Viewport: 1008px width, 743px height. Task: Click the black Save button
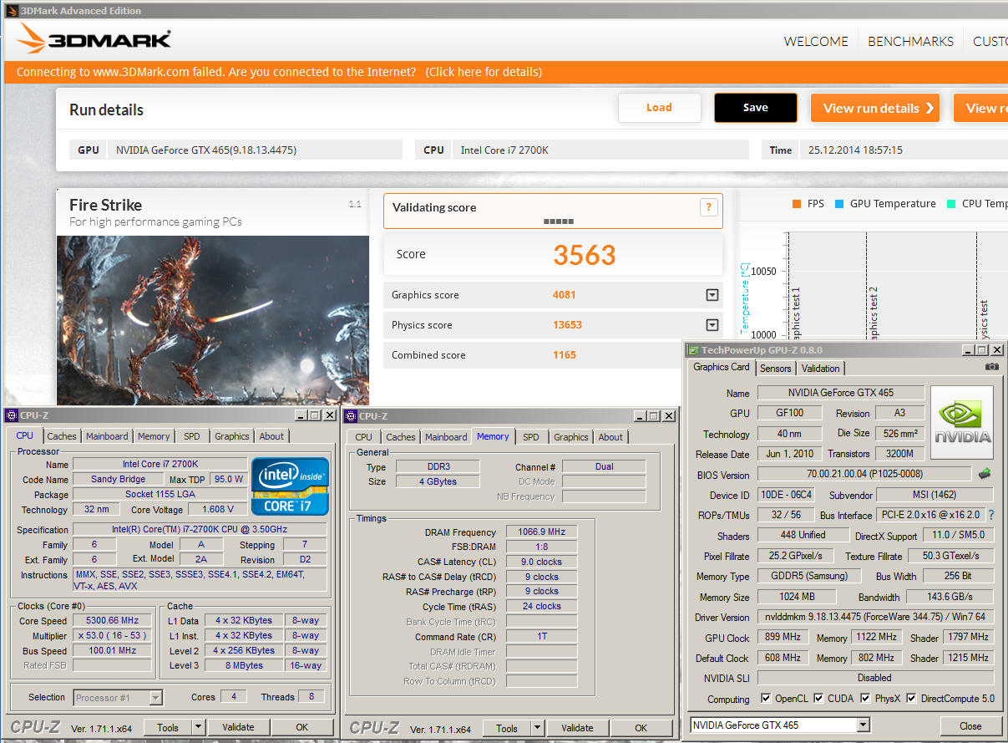(x=756, y=108)
